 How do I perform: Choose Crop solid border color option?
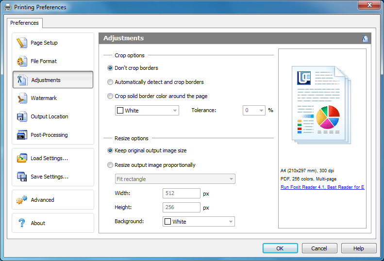(x=110, y=96)
